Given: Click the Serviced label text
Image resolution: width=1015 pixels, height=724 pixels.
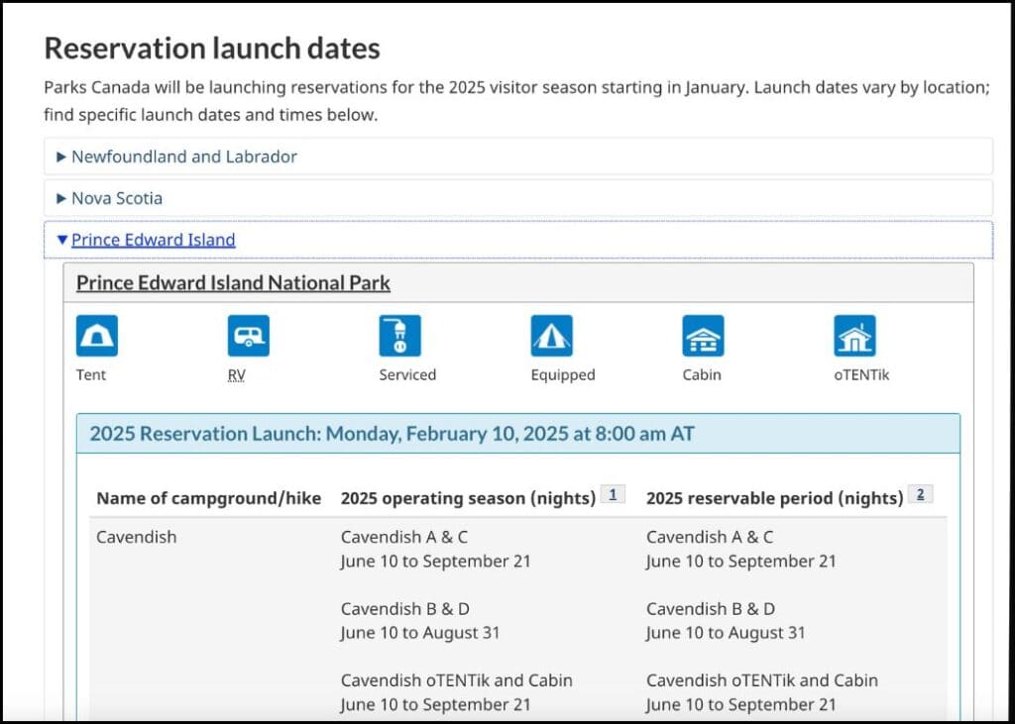Looking at the screenshot, I should coord(407,375).
